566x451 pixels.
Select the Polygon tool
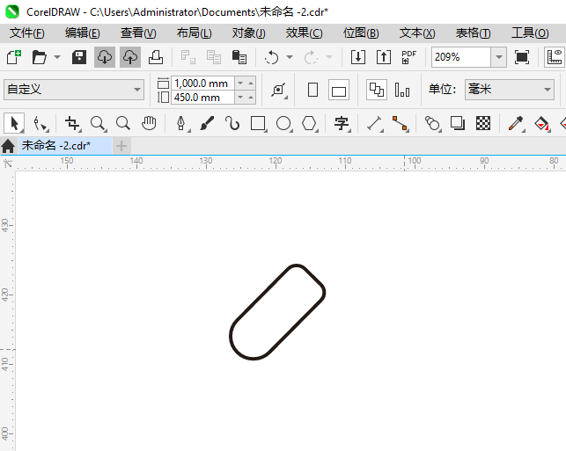click(x=309, y=123)
